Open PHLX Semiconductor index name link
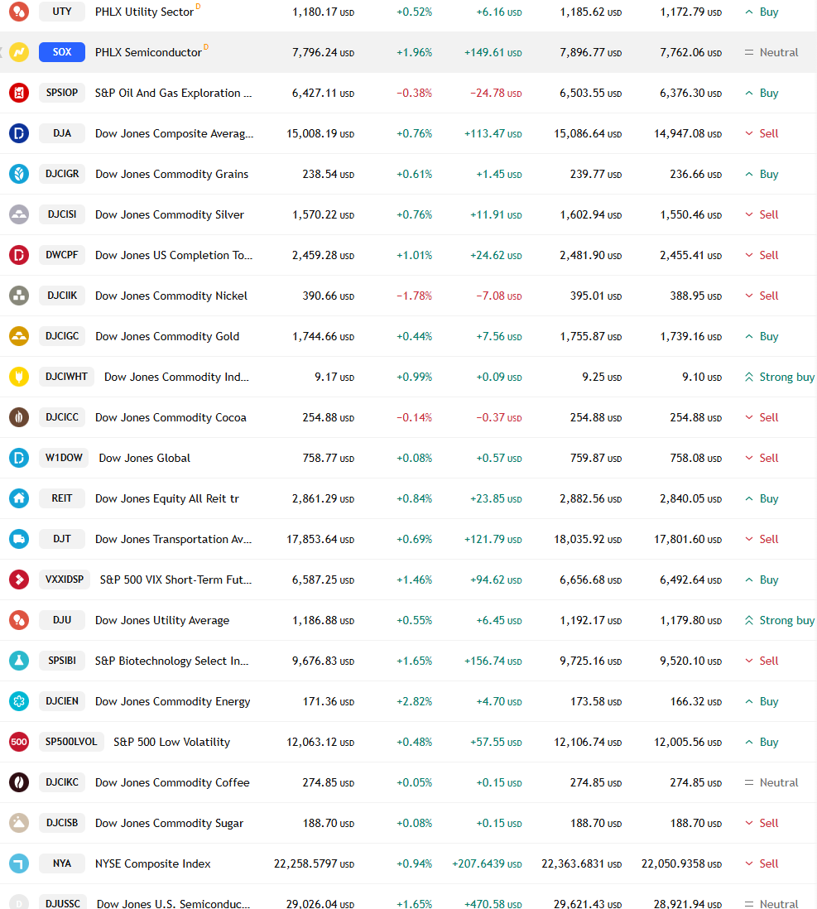This screenshot has height=909, width=817. point(148,52)
